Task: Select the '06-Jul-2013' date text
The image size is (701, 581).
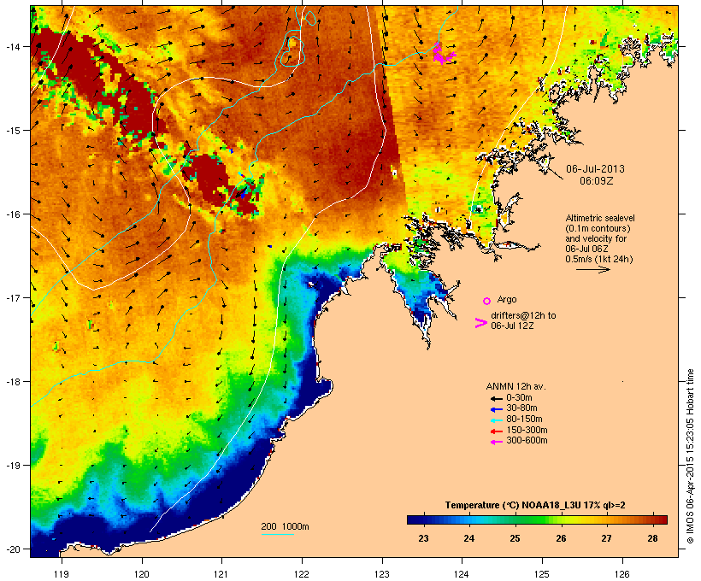Action: pos(595,169)
